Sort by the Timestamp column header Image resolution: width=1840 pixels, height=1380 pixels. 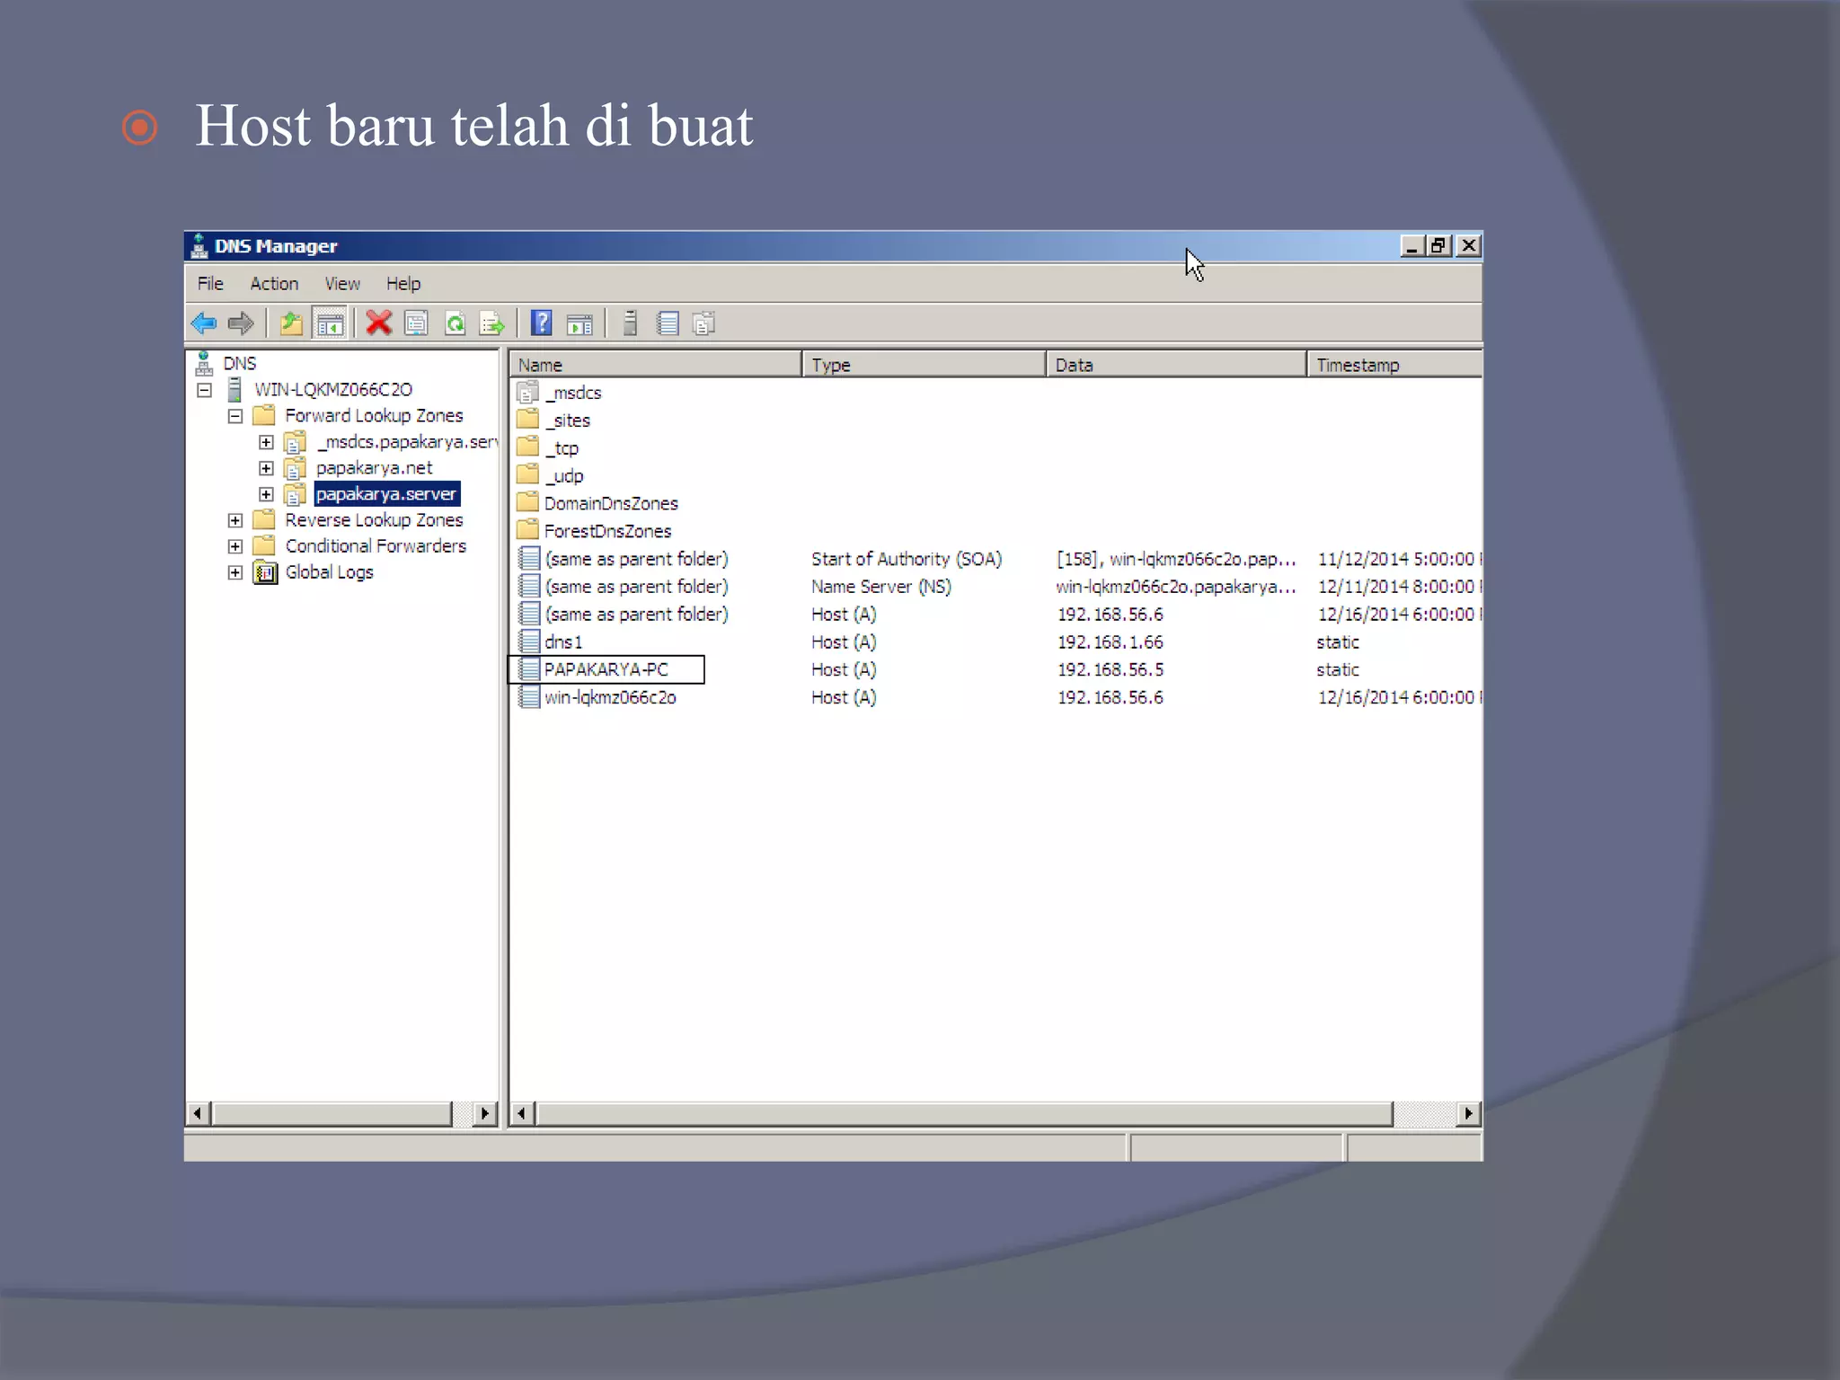(1395, 365)
